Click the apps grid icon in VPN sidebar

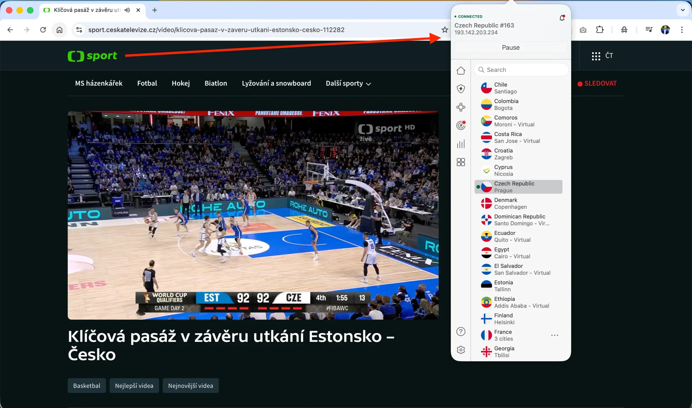(x=461, y=162)
